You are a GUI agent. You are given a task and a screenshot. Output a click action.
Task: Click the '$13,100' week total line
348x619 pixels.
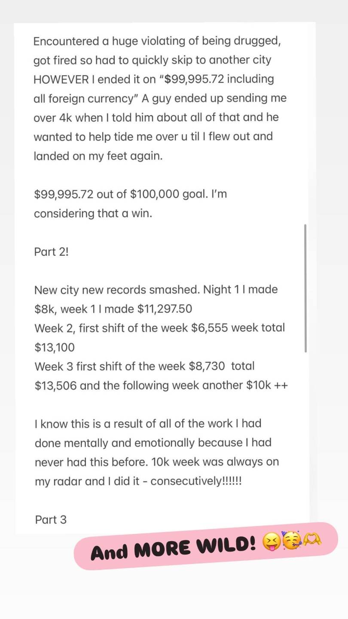tap(54, 347)
